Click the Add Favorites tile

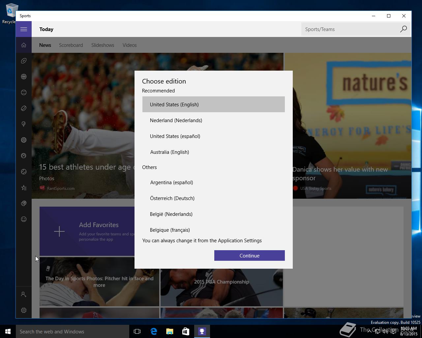(x=87, y=231)
